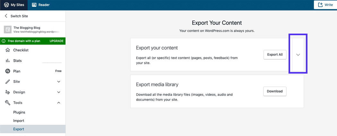
Task: Click the Write post icon
Action: click(x=320, y=5)
